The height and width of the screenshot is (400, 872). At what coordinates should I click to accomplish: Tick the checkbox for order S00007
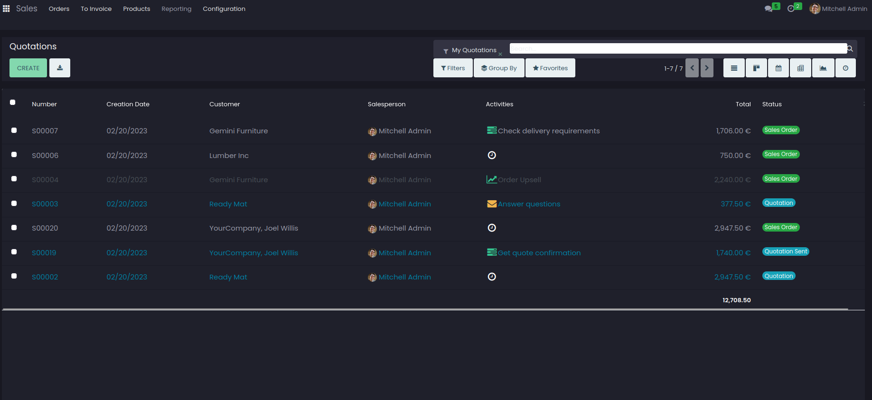(x=14, y=130)
